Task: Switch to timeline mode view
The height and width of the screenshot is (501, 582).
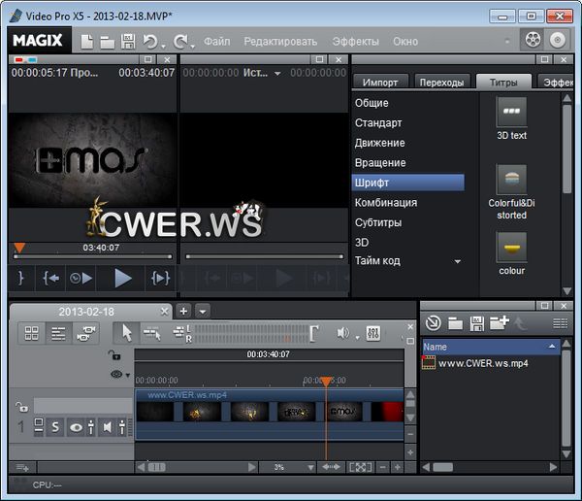Action: (58, 333)
